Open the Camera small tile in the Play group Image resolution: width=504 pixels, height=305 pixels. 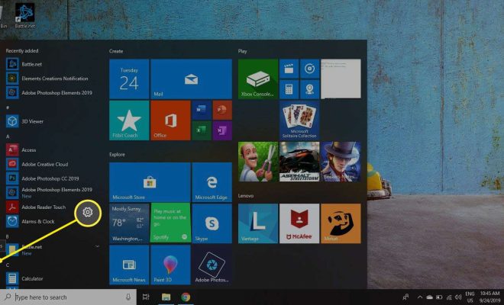(309, 89)
